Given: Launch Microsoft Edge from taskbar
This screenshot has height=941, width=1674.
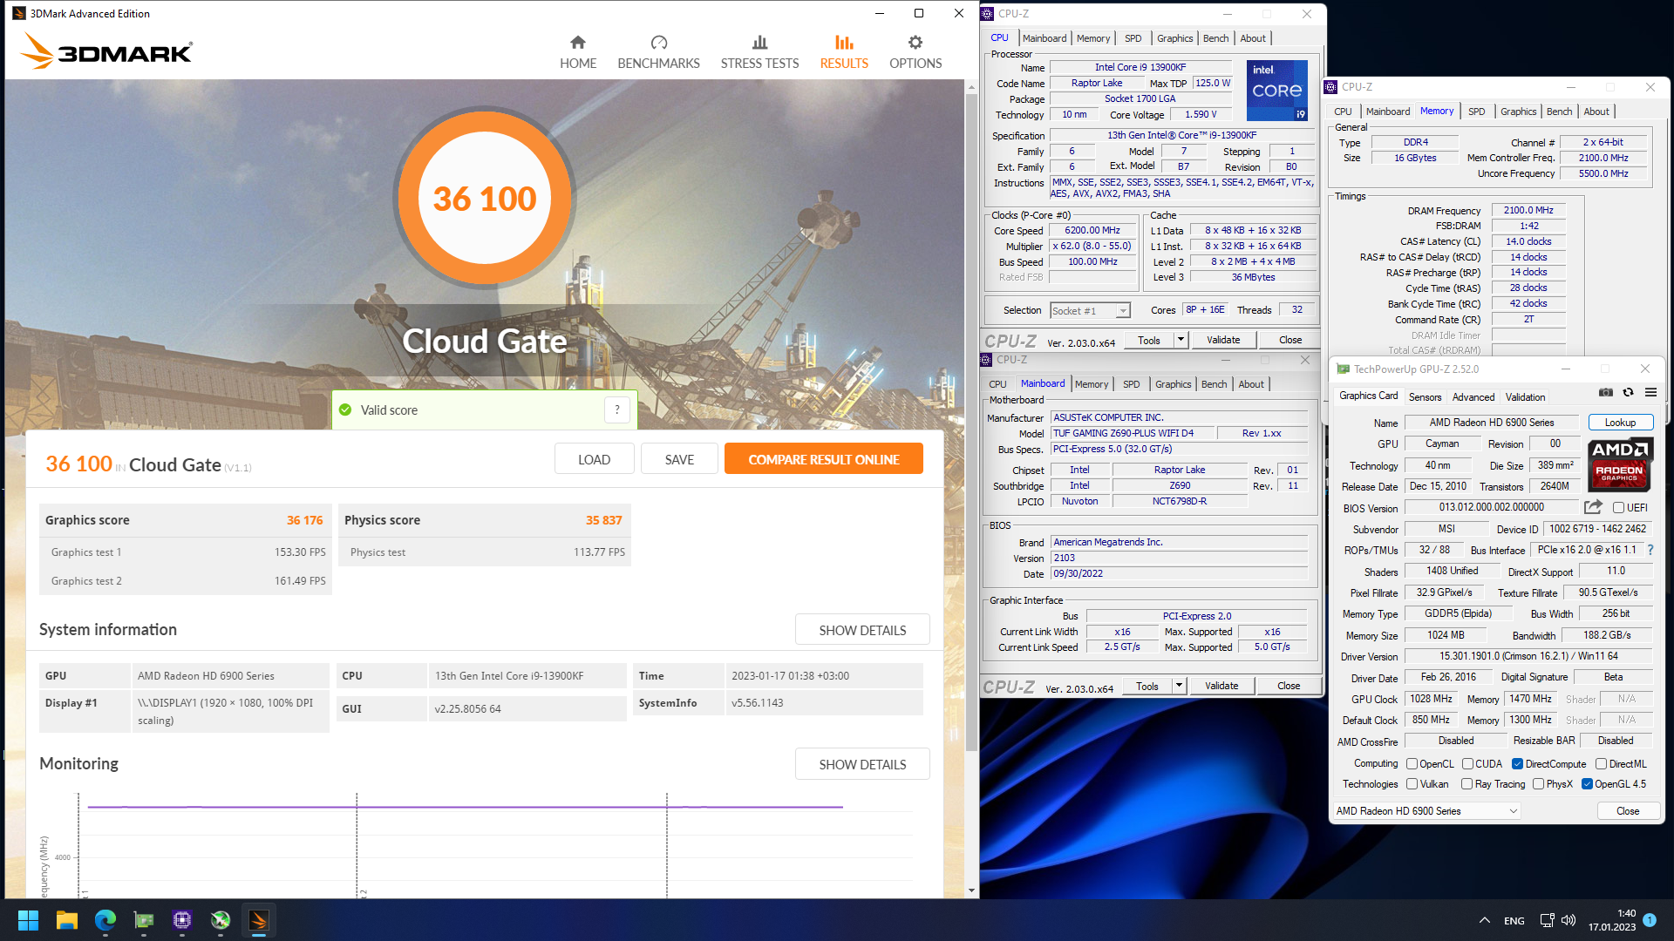Looking at the screenshot, I should point(105,920).
